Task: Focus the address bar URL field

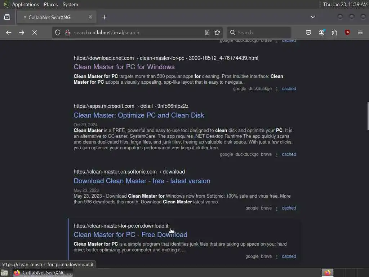Action: 138,32
